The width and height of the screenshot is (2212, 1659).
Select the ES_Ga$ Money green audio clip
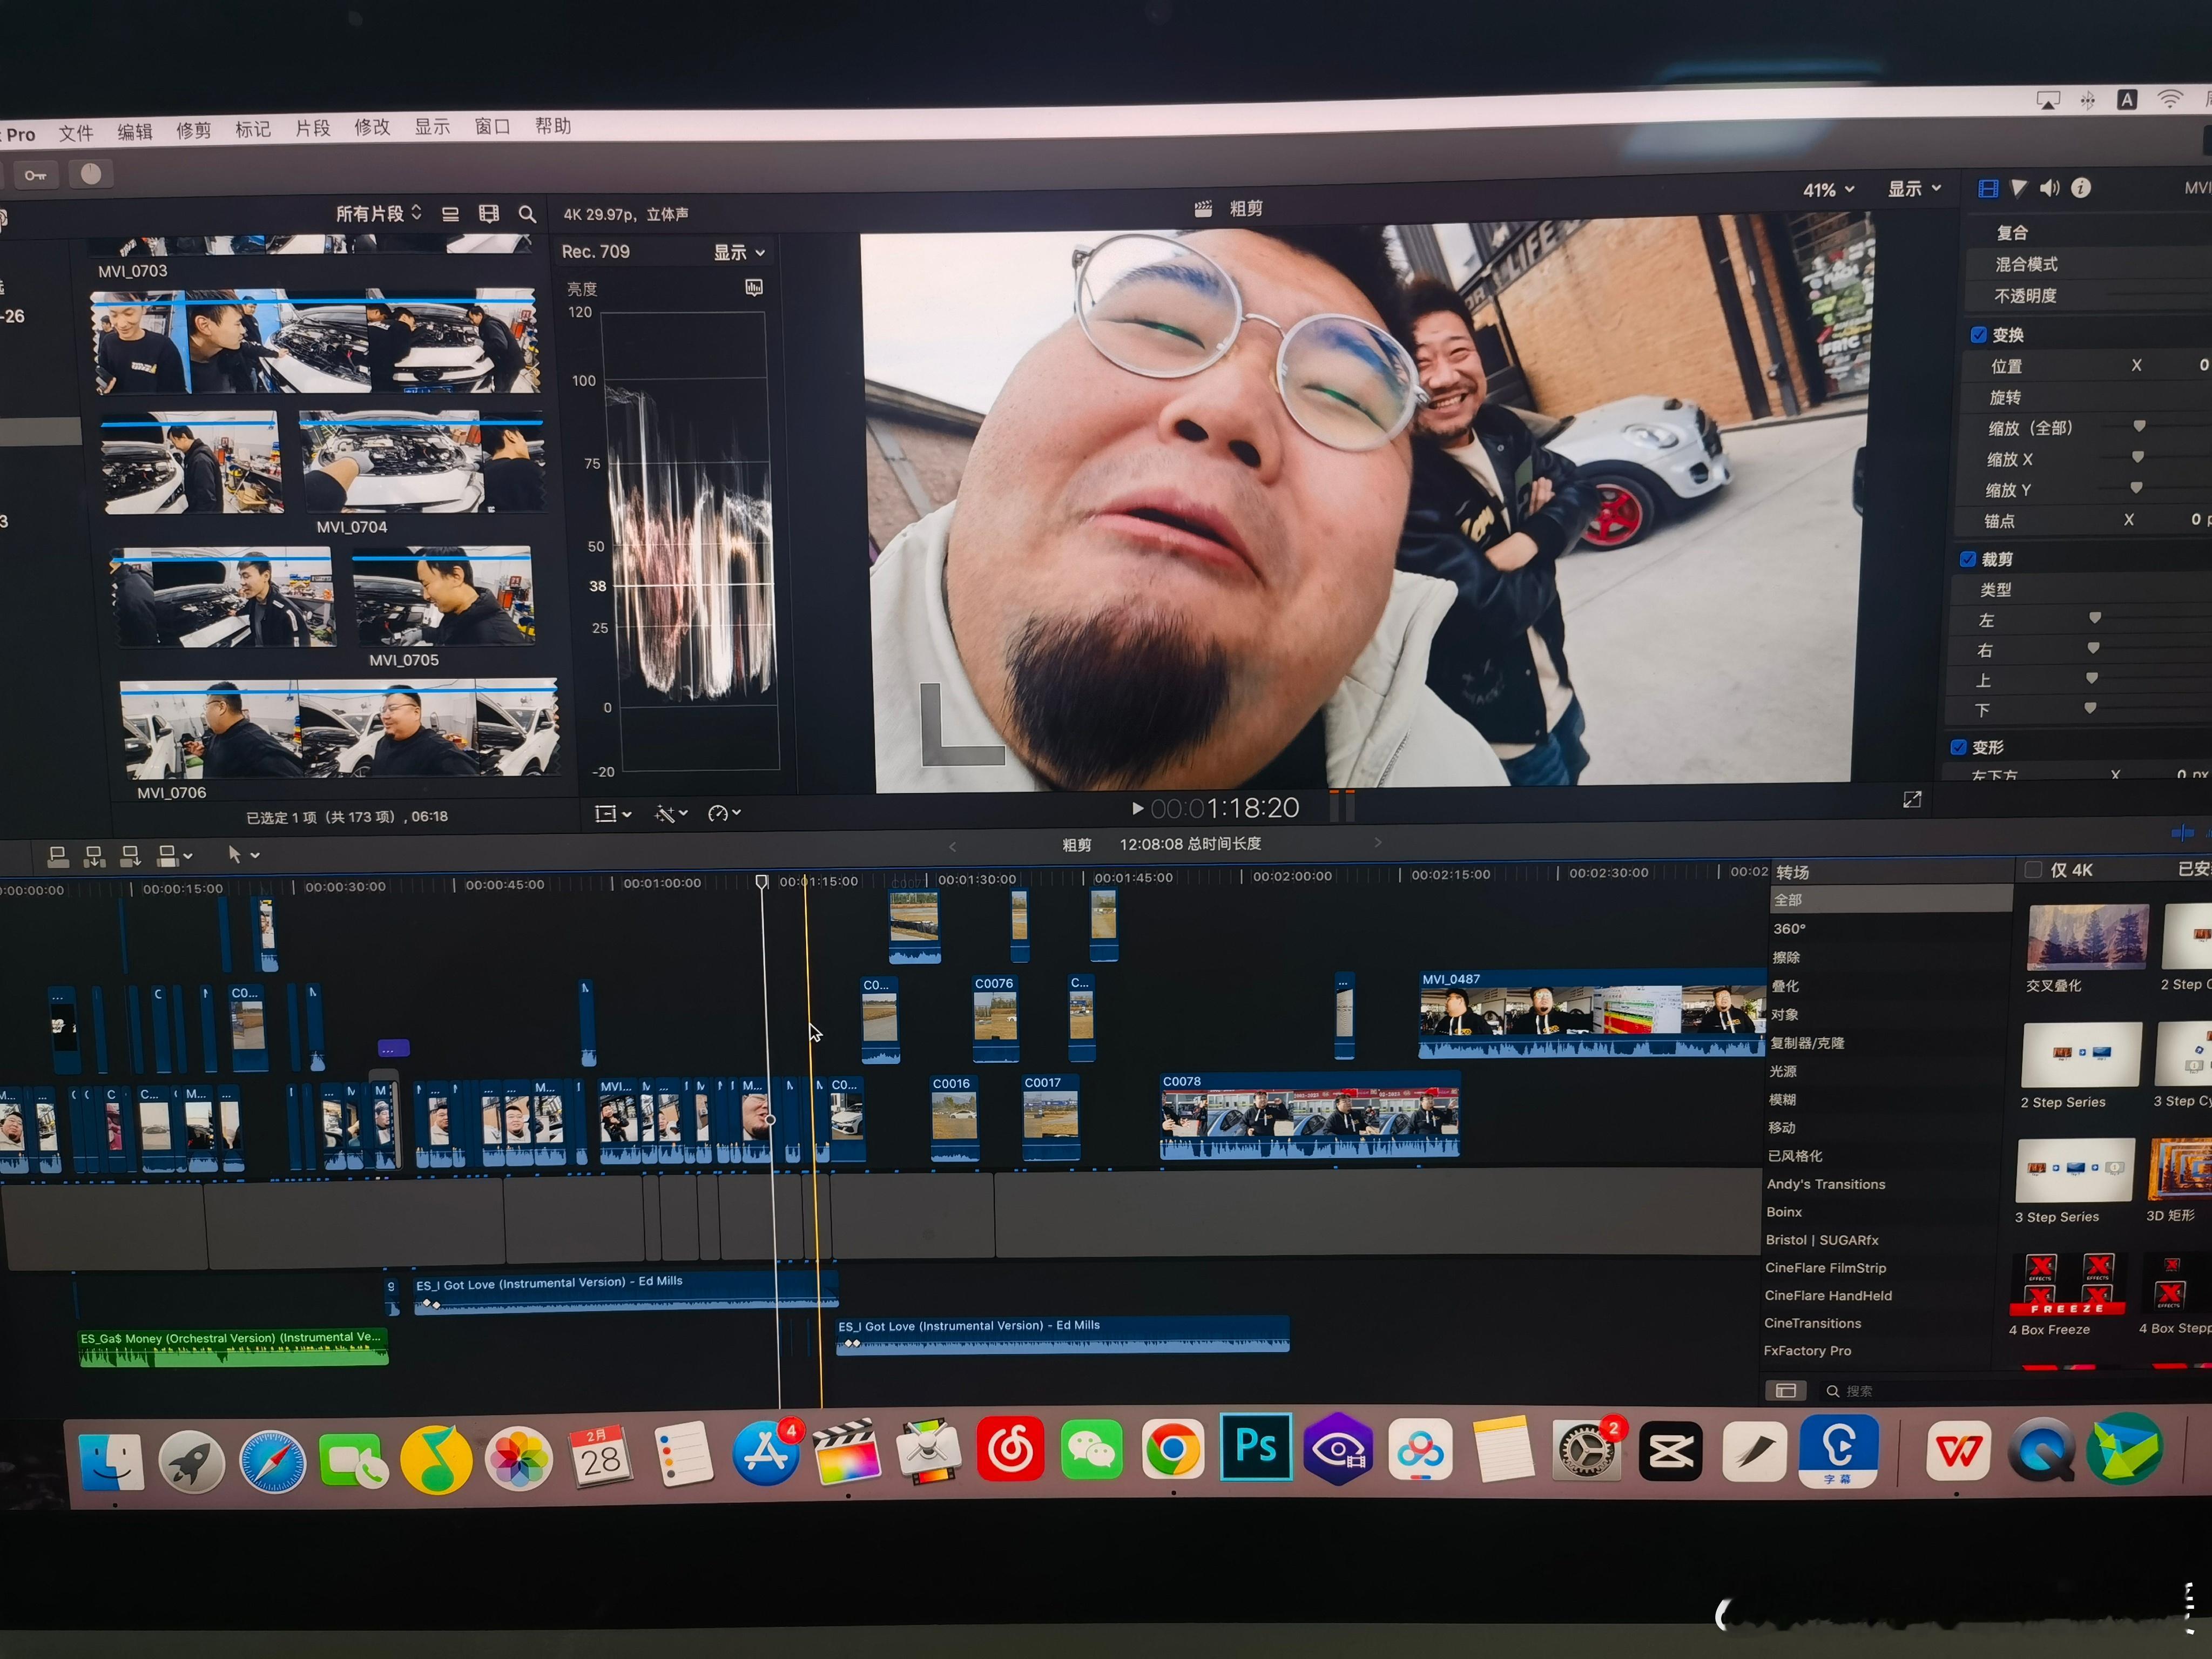[x=233, y=1347]
